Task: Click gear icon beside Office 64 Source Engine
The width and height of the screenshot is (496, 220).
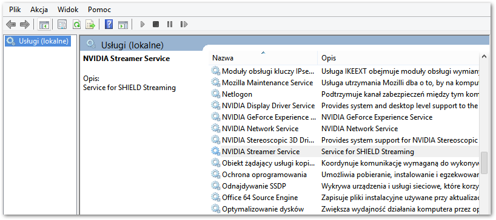Action: 216,197
